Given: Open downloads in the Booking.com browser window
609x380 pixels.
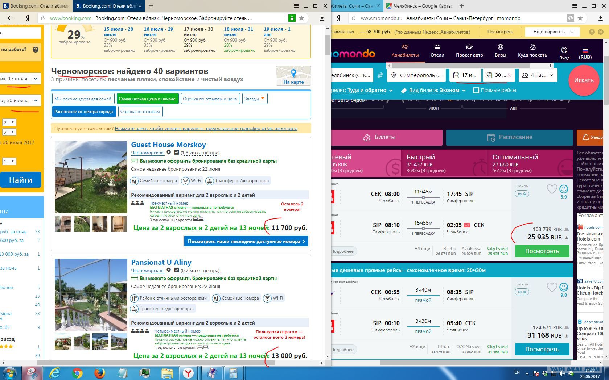Looking at the screenshot, I should tap(322, 18).
